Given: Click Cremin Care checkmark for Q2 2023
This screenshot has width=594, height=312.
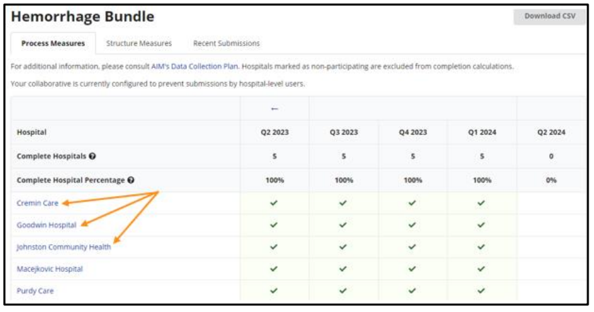Looking at the screenshot, I should [275, 203].
